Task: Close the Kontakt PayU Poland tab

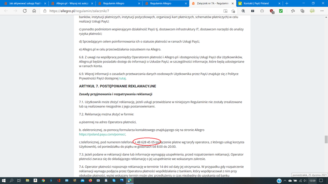Action: (x=279, y=3)
